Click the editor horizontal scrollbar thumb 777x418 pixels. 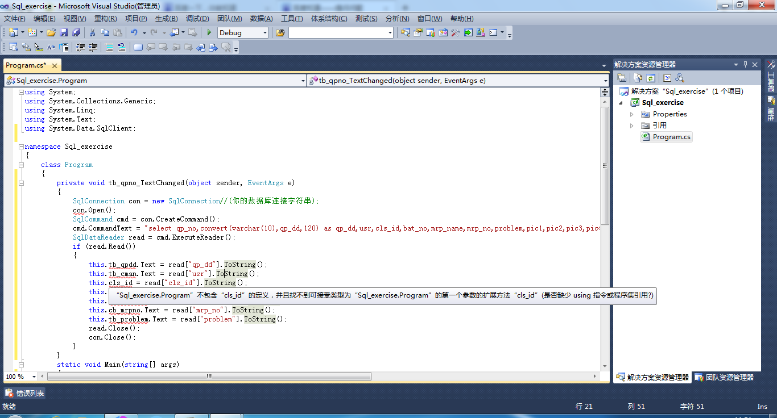pos(209,377)
